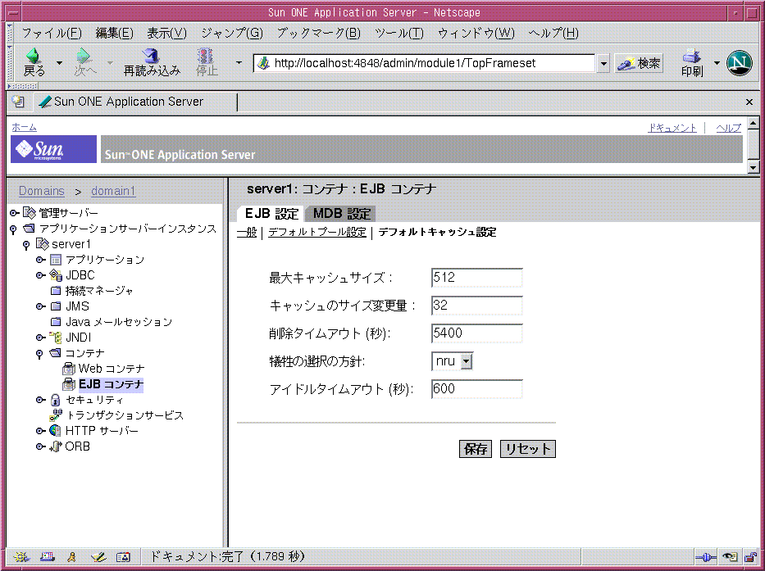Image resolution: width=765 pixels, height=571 pixels.
Task: Click the banner frame scroll down arrow
Action: click(x=754, y=168)
